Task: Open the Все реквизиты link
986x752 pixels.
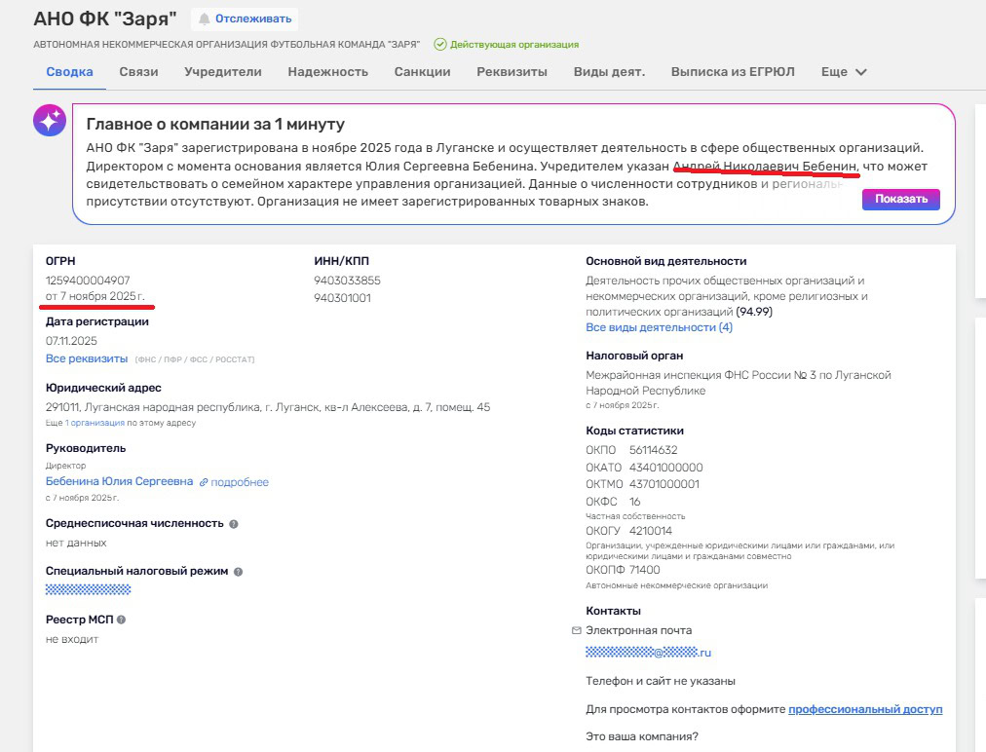Action: point(86,358)
